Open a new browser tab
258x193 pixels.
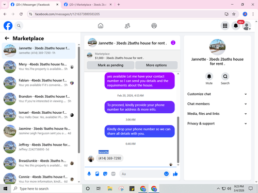tap(119, 5)
